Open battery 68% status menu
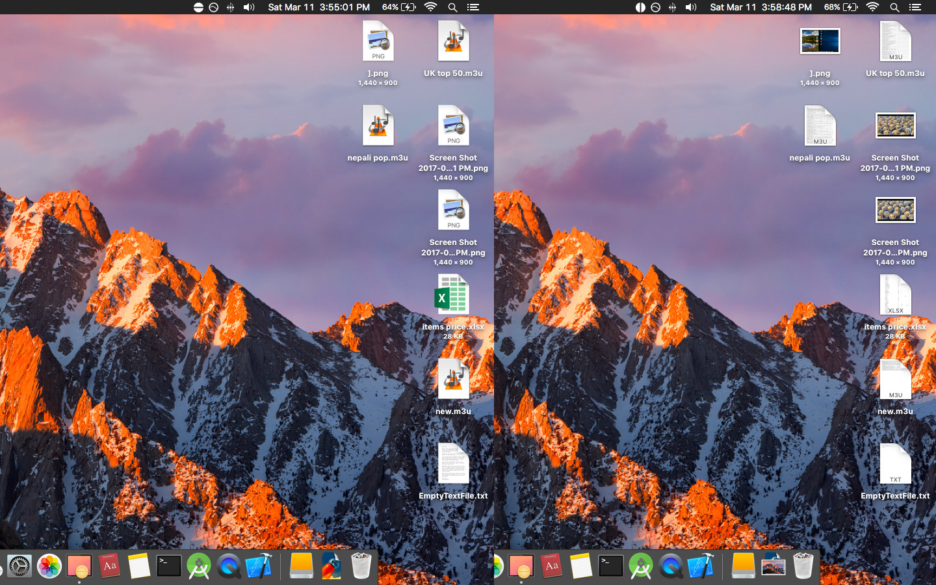This screenshot has width=936, height=585. (841, 7)
